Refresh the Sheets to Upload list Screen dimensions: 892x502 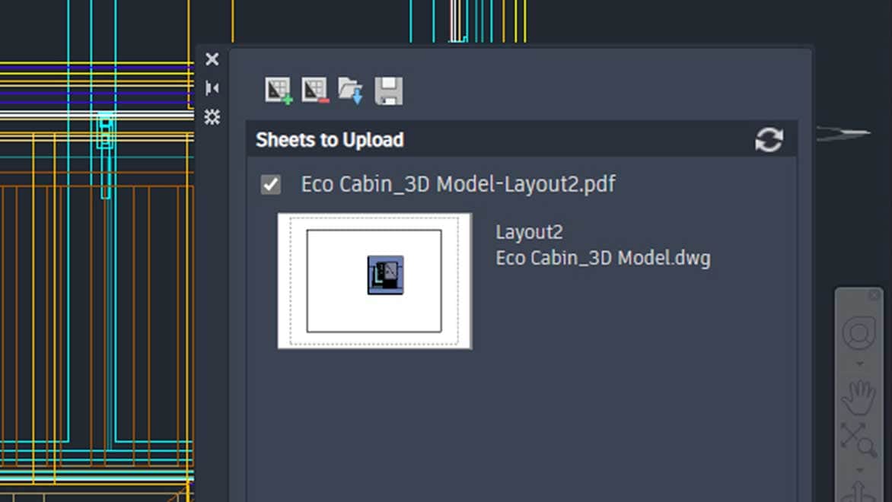pyautogui.click(x=769, y=140)
